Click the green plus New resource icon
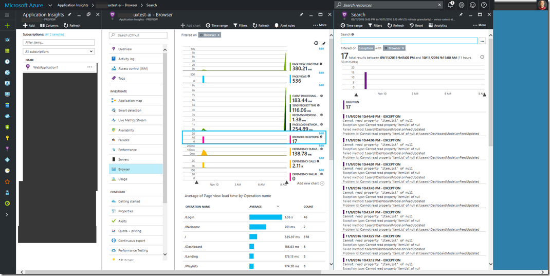This screenshot has height=276, width=550. 7,25
